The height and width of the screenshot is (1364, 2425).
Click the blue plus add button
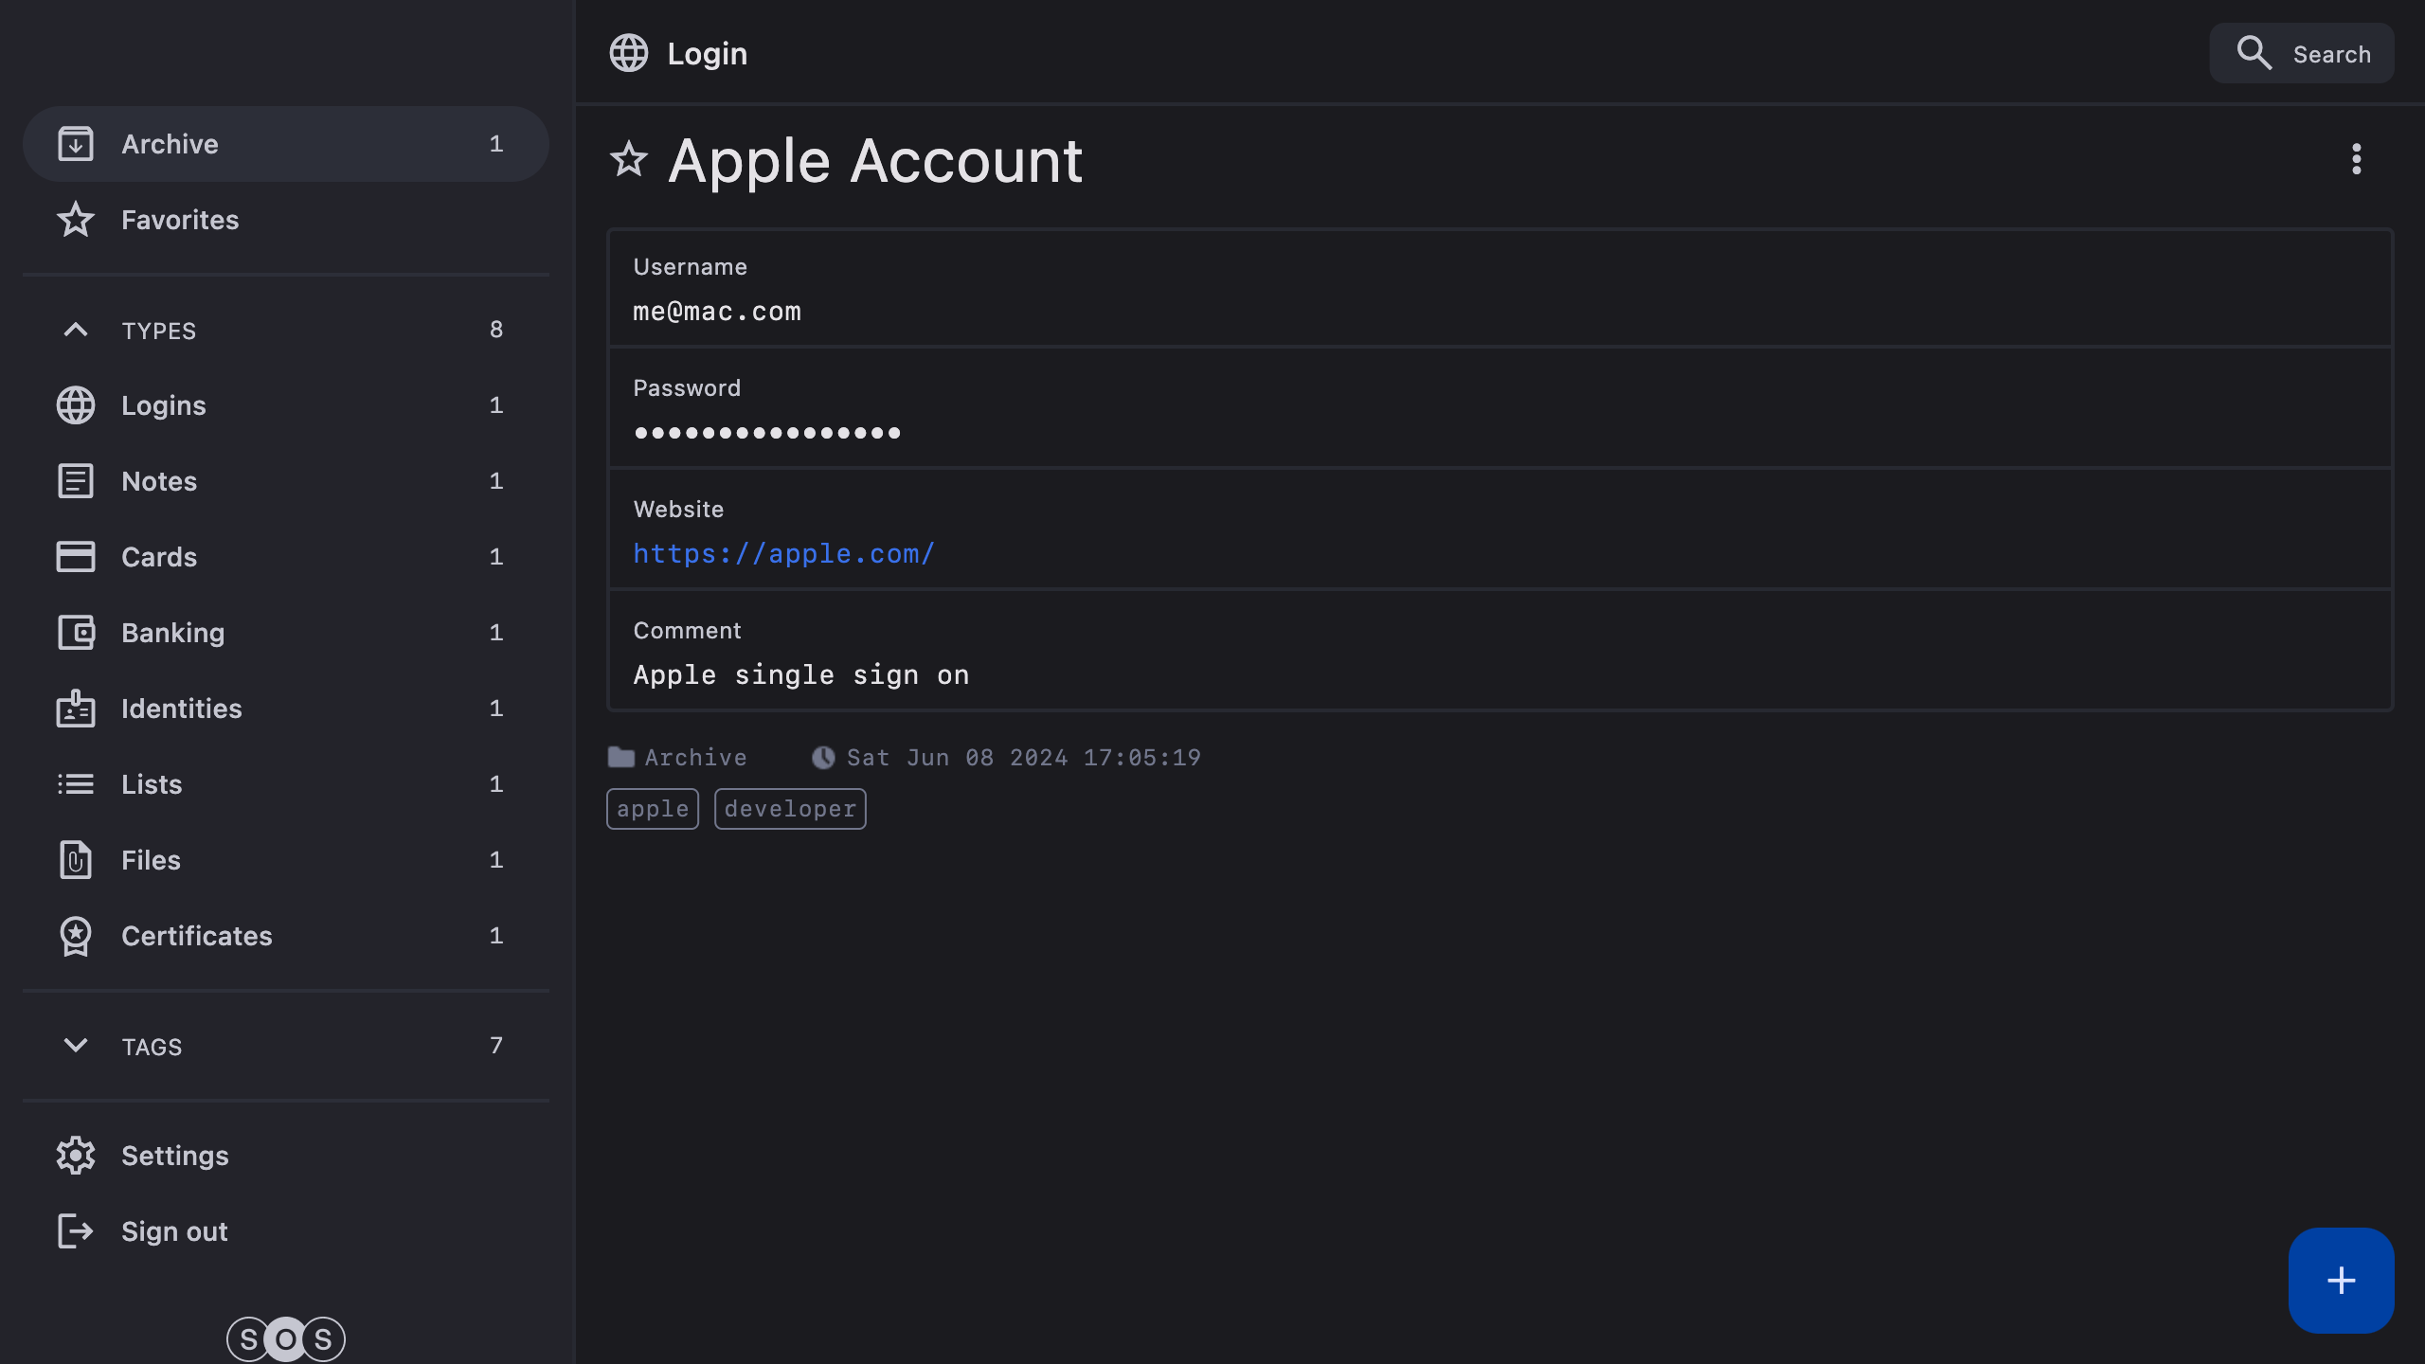[2341, 1280]
